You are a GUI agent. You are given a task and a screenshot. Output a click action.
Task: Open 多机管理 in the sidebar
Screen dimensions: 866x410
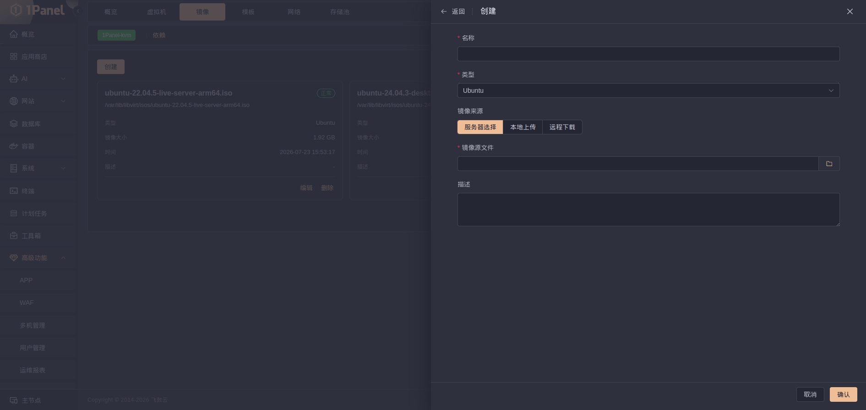click(33, 325)
